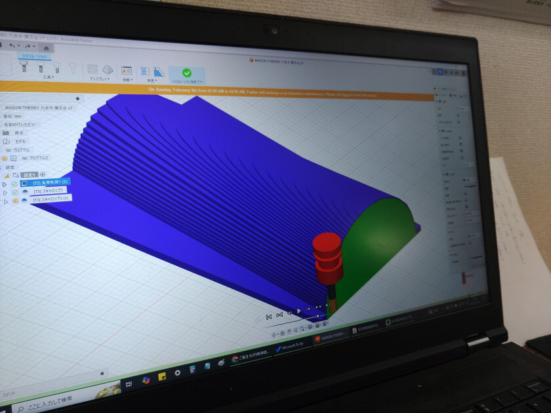The height and width of the screenshot is (413, 551).
Task: Expand the [T3] スキャロップ3 (2) operation
Action: point(5,202)
